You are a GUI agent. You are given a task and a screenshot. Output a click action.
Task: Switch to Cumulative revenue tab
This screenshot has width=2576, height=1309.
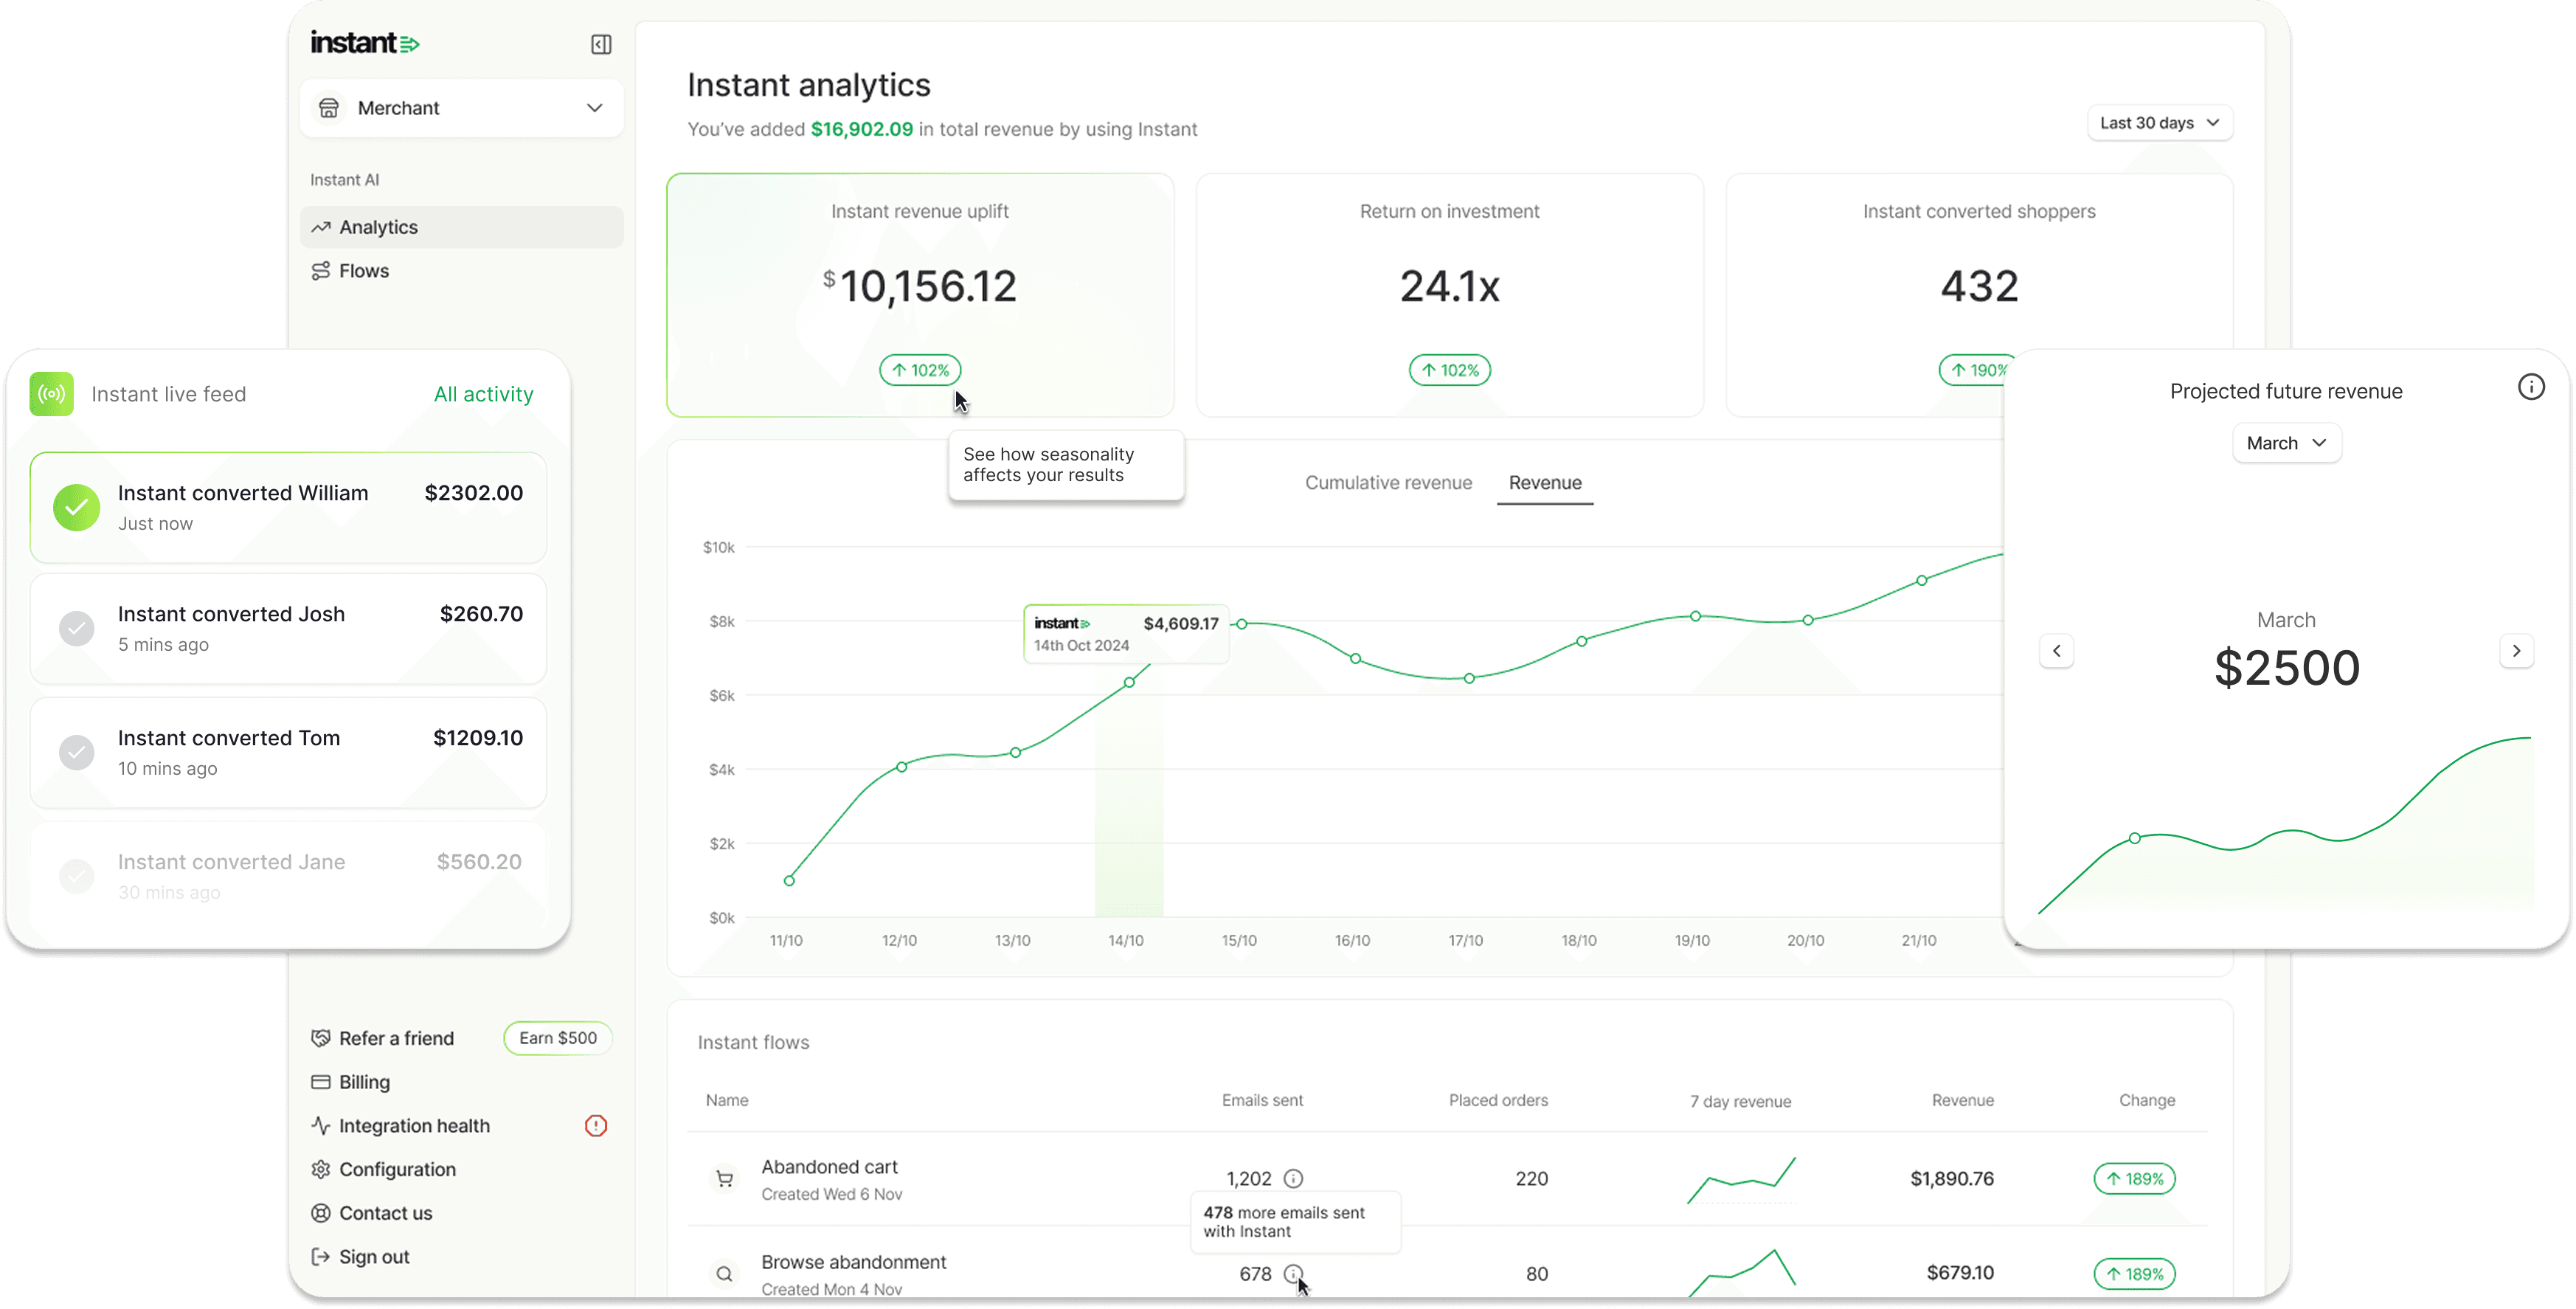(1388, 483)
